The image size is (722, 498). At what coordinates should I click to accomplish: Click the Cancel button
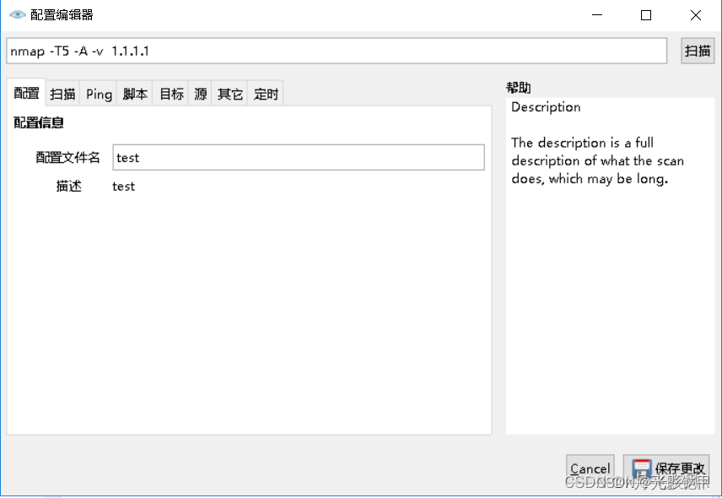[x=590, y=468]
